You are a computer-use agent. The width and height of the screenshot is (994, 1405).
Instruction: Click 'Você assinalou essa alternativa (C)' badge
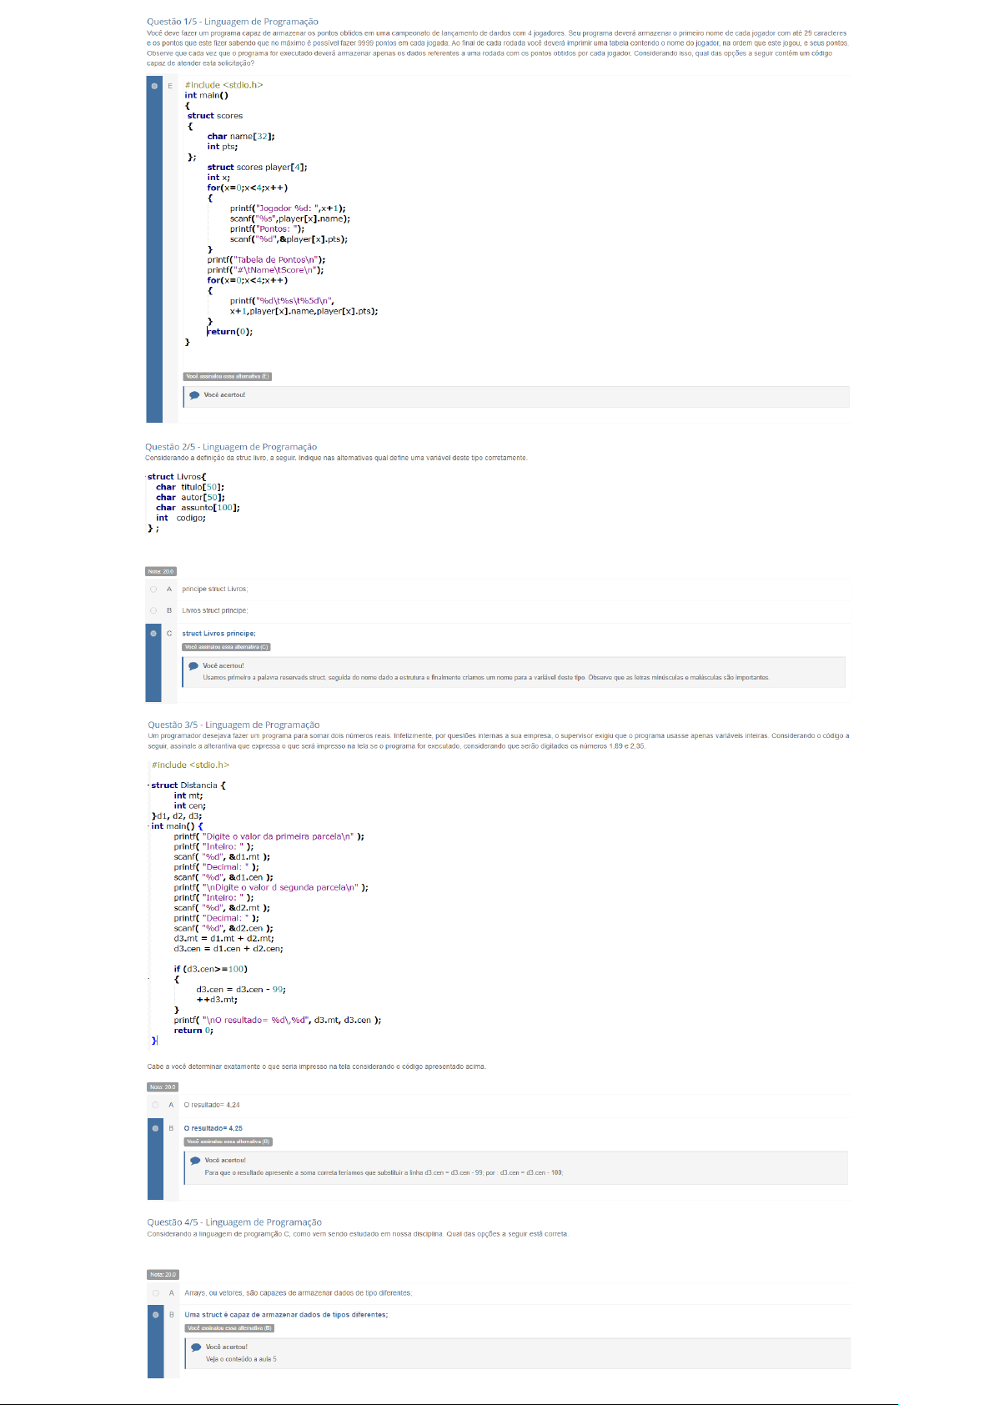click(226, 647)
